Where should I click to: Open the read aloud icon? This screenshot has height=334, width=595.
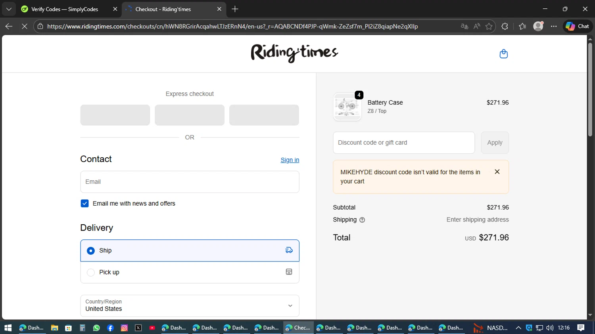coord(477,26)
